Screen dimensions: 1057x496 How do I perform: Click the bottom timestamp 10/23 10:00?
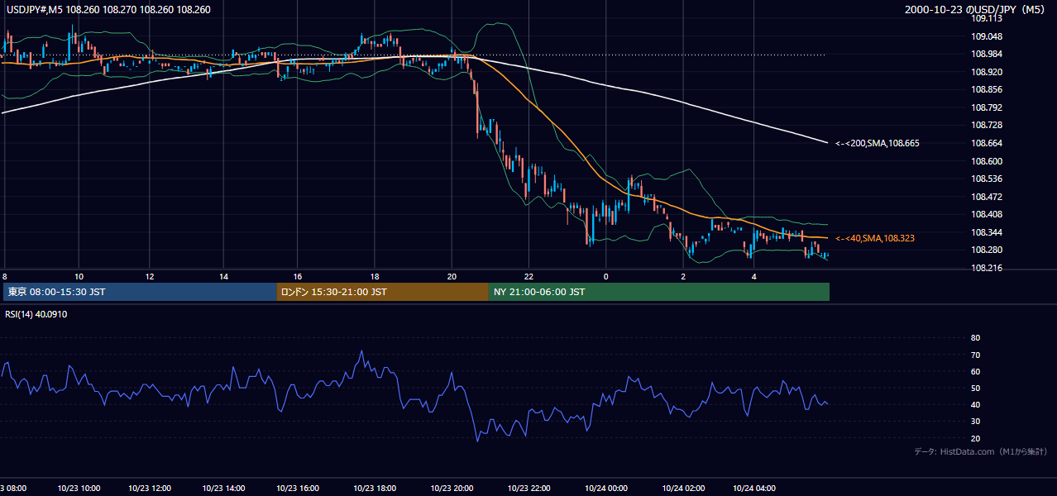coord(79,489)
